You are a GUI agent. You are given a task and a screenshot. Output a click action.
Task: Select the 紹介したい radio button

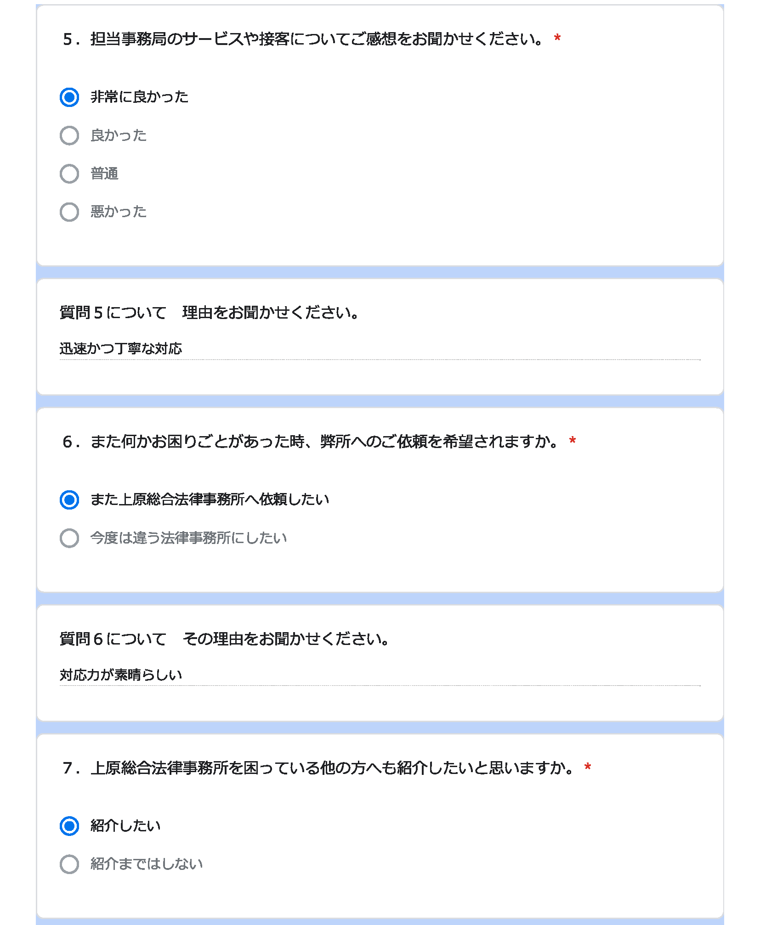click(69, 826)
